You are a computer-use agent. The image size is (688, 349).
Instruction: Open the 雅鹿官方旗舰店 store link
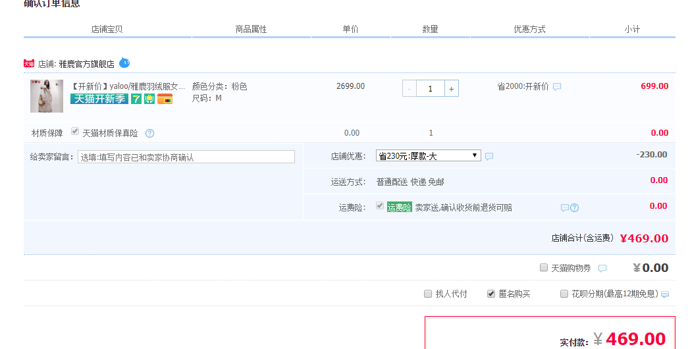click(x=86, y=64)
